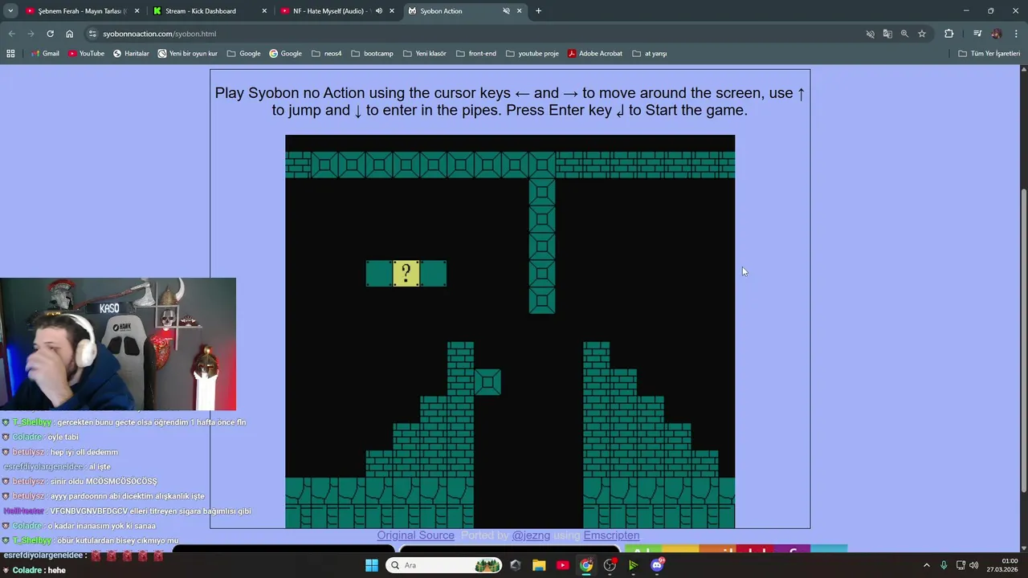Viewport: 1028px width, 578px height.
Task: Open the Gmail bookmark
Action: click(46, 54)
